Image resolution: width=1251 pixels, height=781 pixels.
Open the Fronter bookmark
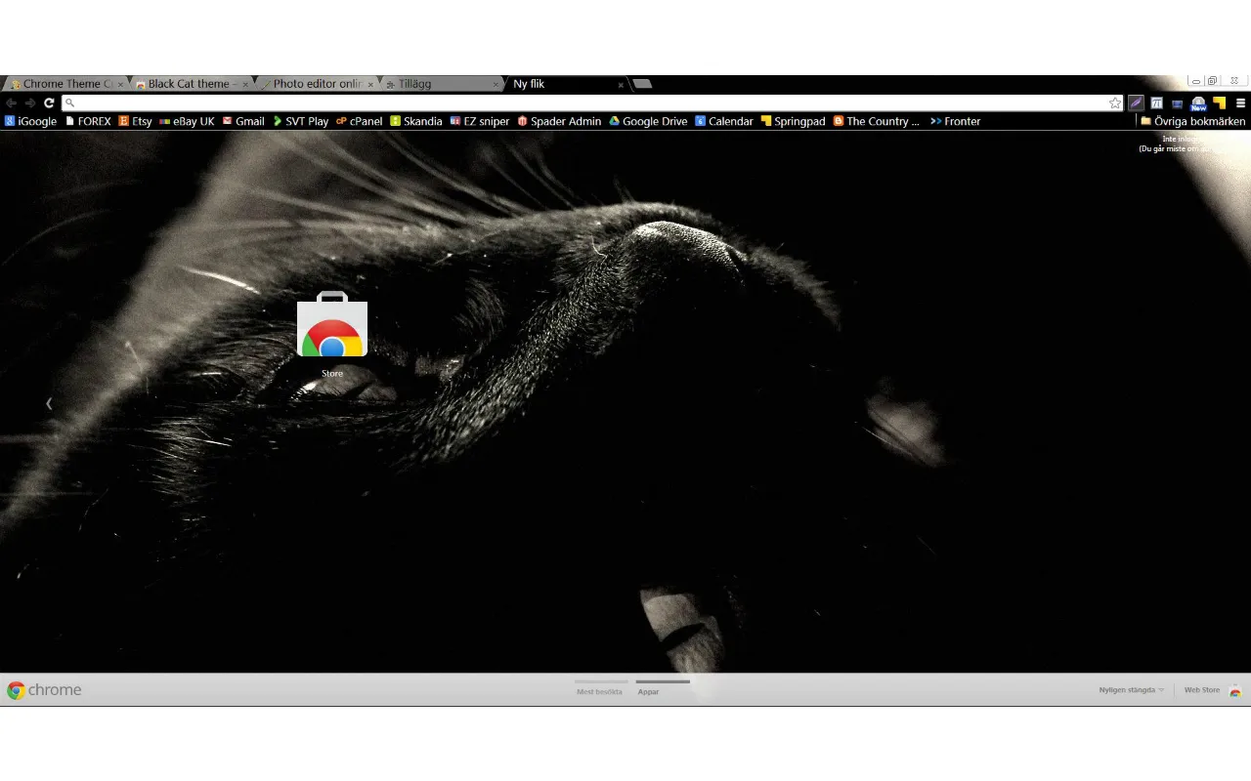tap(955, 121)
